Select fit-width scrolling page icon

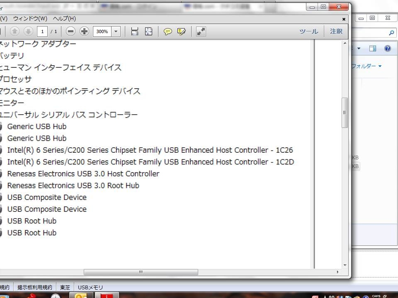(x=134, y=31)
